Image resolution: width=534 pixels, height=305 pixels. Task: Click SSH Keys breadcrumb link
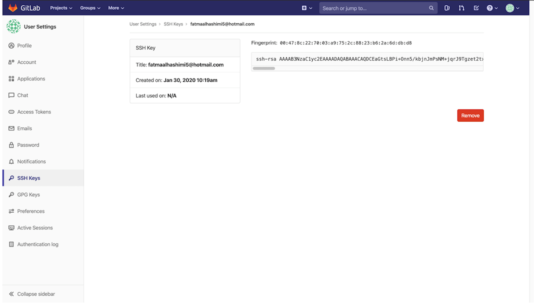click(173, 24)
